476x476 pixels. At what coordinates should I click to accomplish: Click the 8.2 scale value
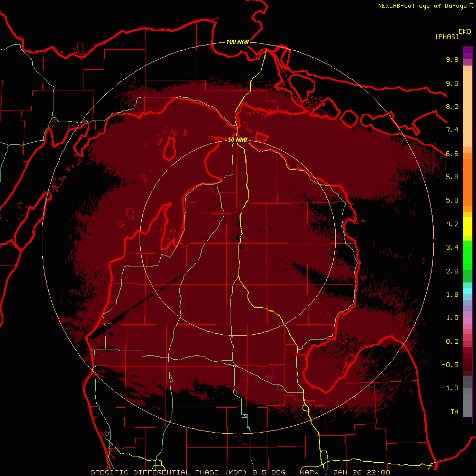(452, 106)
